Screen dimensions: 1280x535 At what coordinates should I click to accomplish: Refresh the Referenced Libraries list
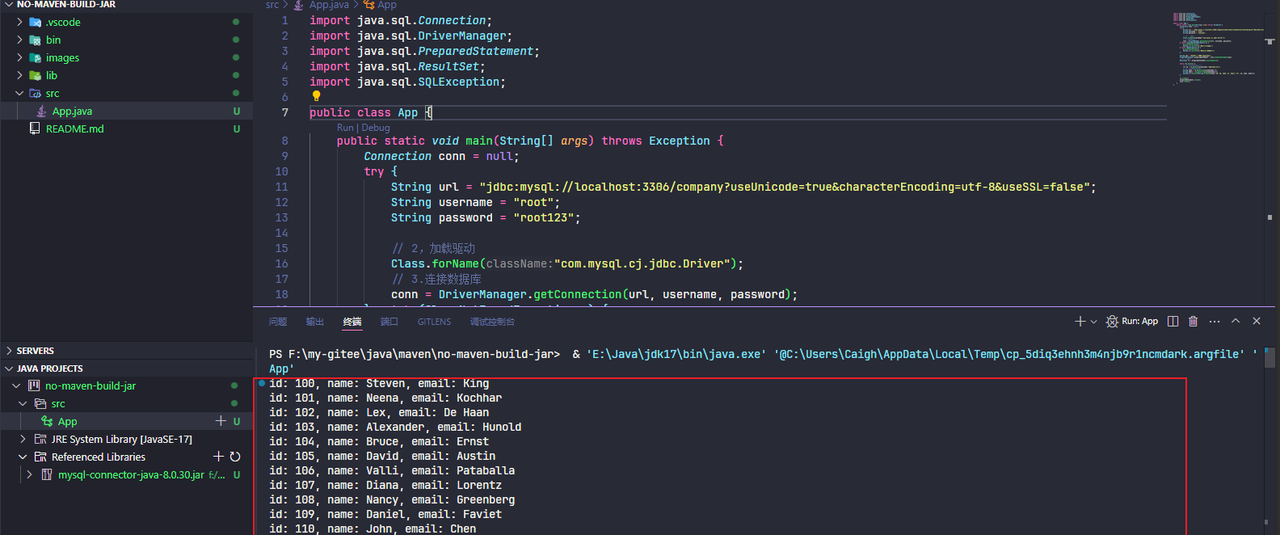[235, 457]
